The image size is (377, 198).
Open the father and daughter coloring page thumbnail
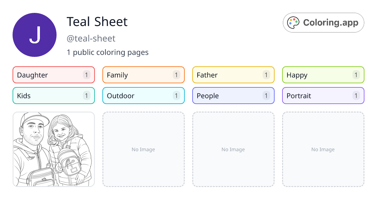click(x=53, y=149)
